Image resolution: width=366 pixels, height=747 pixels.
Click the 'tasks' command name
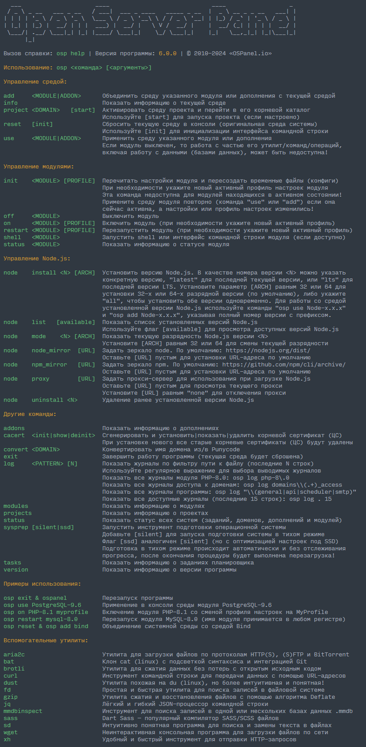coord(12,563)
